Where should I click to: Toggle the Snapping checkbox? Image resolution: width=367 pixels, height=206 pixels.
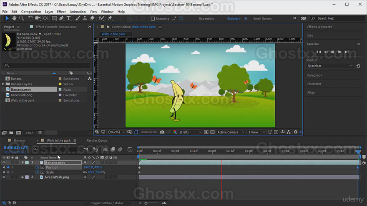click(153, 19)
